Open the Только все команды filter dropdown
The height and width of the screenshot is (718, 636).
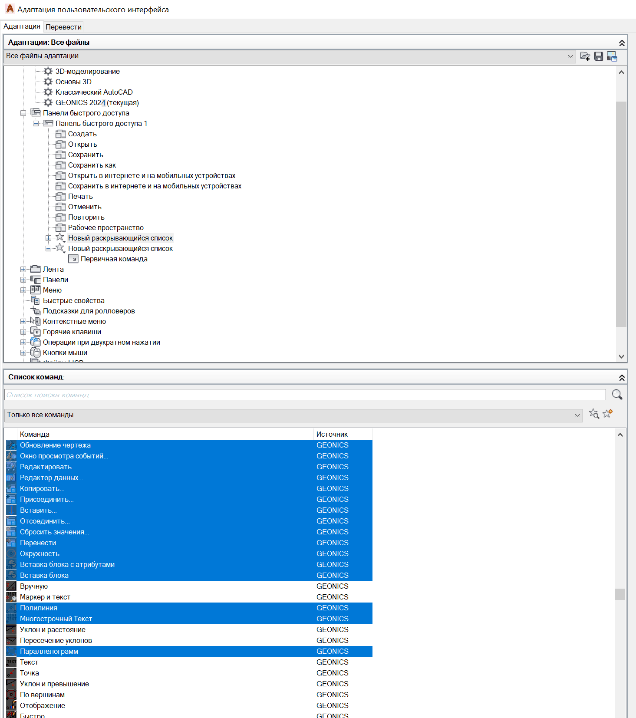577,415
